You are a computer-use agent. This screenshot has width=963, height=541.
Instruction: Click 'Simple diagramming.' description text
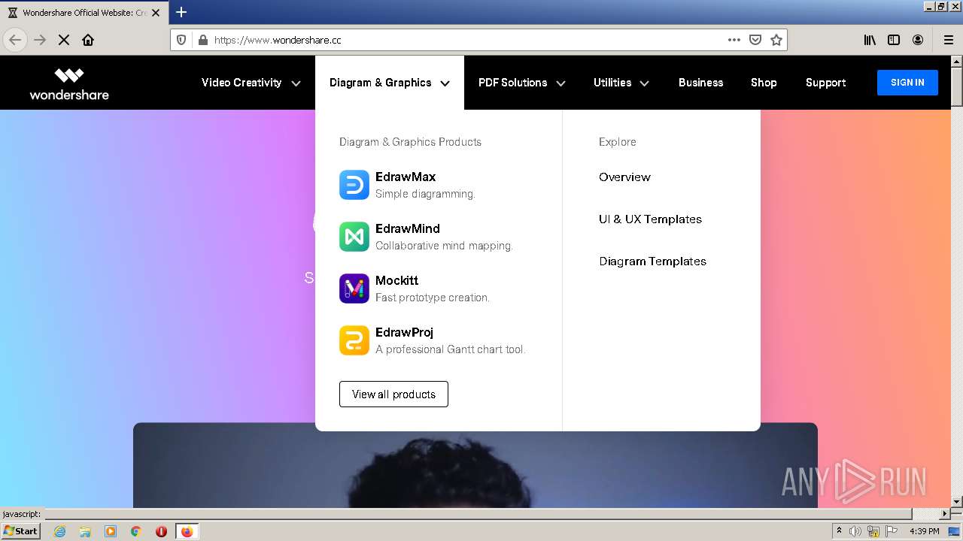click(425, 194)
